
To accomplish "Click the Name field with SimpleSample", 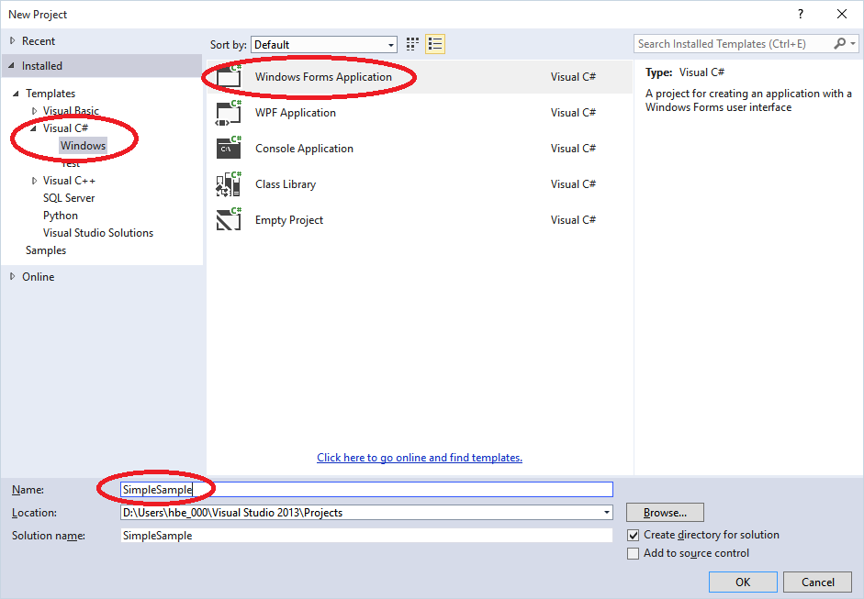I will tap(366, 490).
